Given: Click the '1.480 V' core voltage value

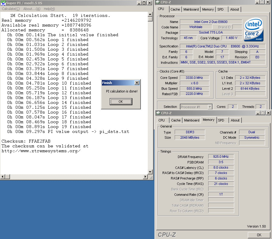Looking at the screenshot, I should pos(232,38).
